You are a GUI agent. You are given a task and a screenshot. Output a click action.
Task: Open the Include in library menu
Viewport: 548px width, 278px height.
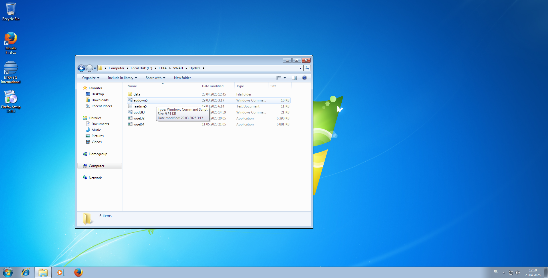[122, 78]
